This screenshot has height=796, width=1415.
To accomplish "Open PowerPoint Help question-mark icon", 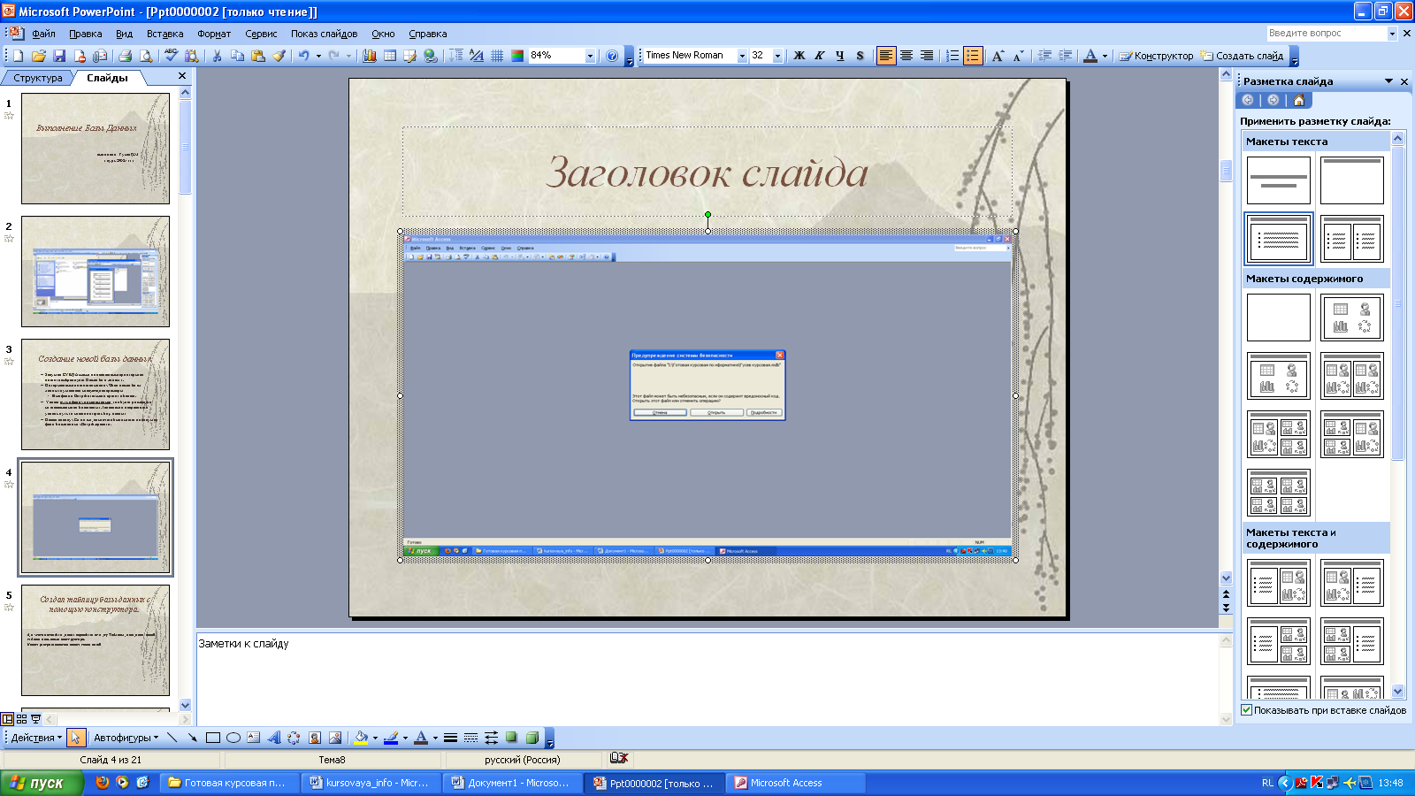I will click(612, 56).
